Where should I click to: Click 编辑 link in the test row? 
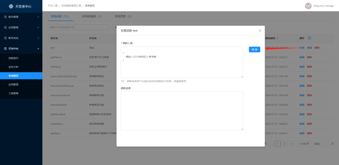(309, 48)
